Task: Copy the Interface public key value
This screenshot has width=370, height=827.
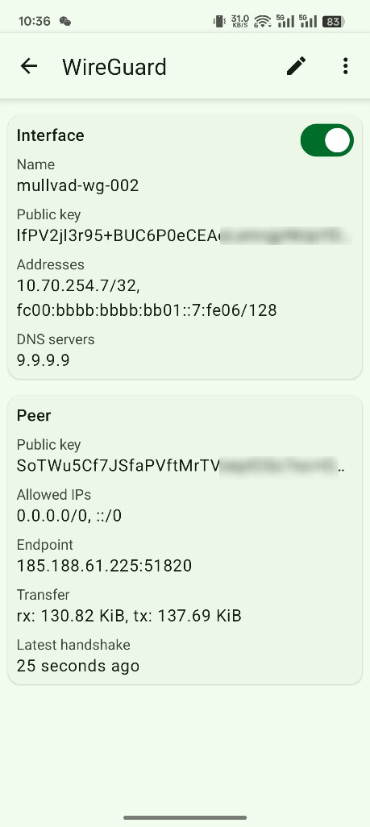Action: tap(184, 235)
